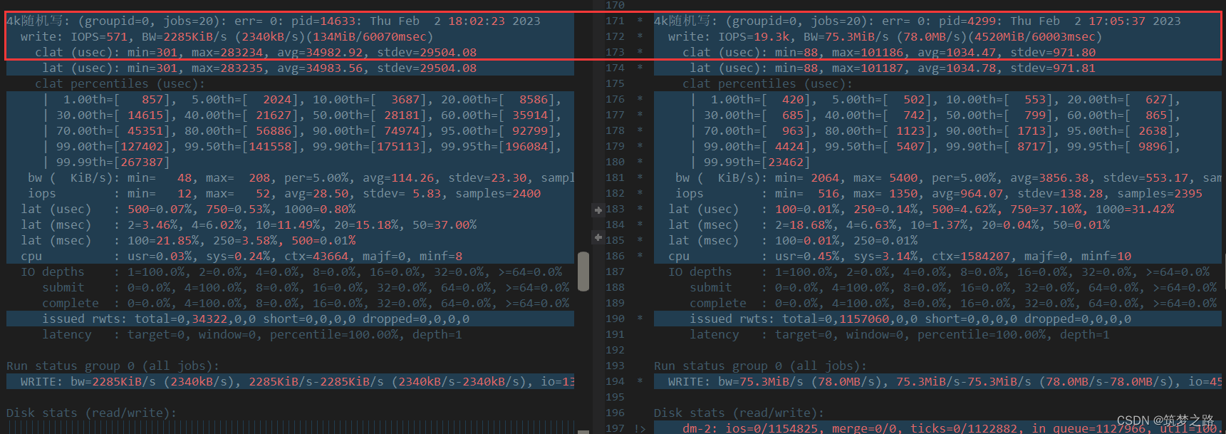
Task: Click iops line with avg=964.07
Action: coord(939,194)
